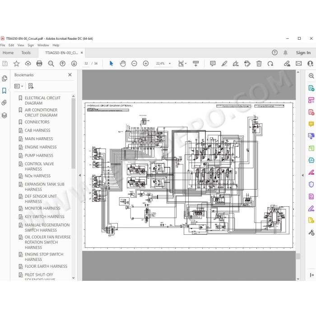Select NOx HARNESS bookmark

pos(37,176)
